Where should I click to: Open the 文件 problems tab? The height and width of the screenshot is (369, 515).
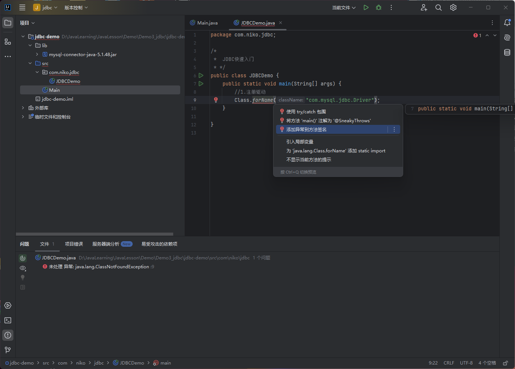tap(47, 244)
